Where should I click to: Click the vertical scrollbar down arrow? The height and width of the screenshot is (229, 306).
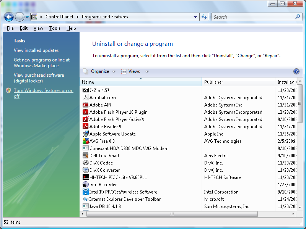coord(300,207)
